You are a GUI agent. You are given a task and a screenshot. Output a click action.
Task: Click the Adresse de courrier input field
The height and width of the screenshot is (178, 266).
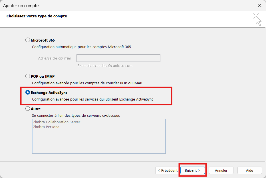tap(118, 58)
